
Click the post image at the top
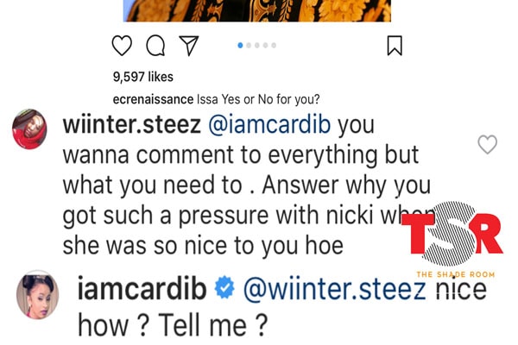pyautogui.click(x=257, y=10)
